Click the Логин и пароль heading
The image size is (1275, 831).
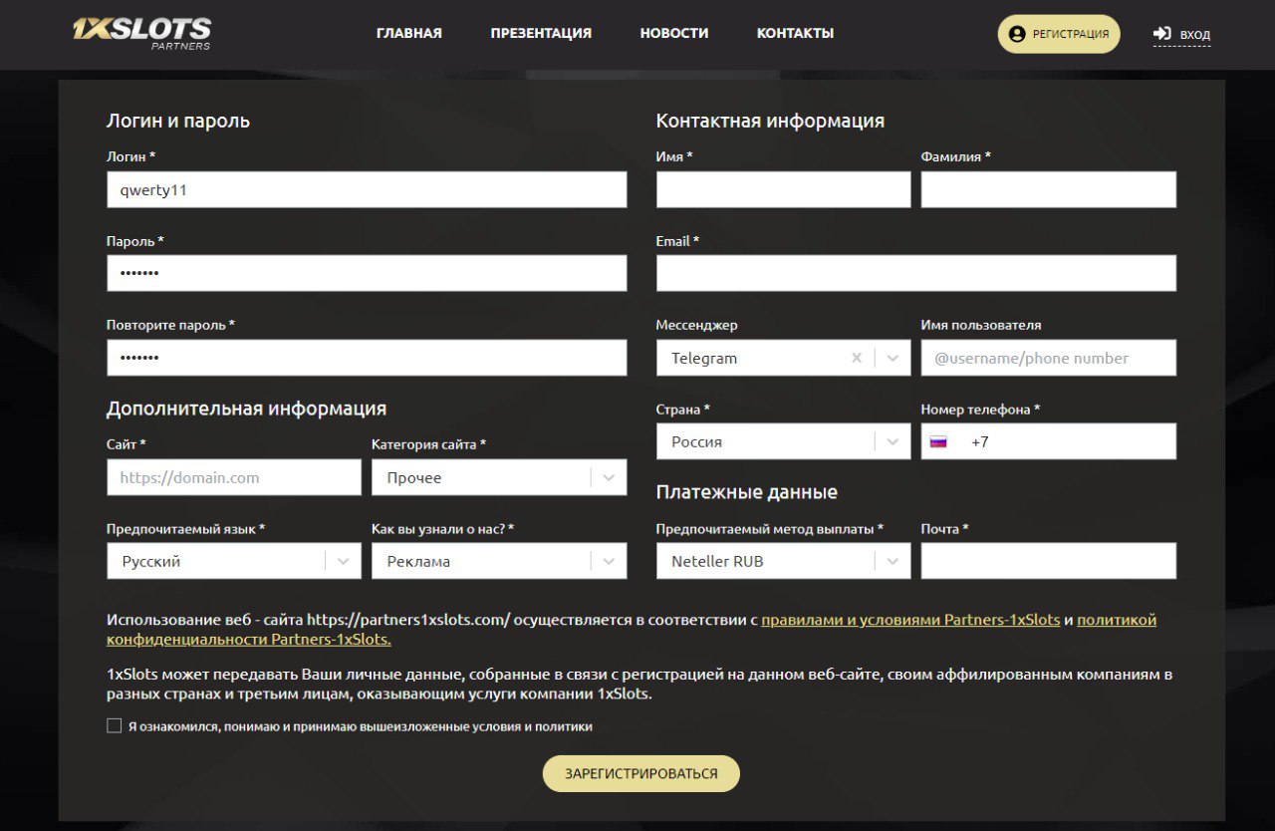(x=178, y=121)
